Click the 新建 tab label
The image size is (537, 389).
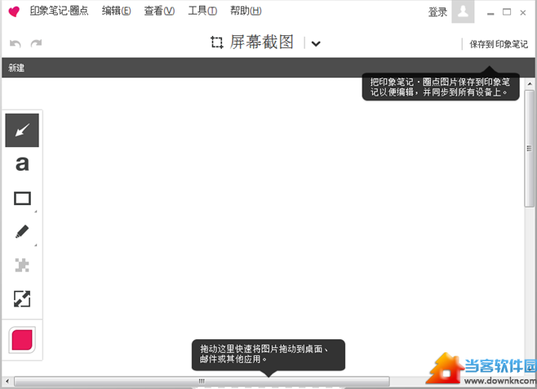(16, 68)
